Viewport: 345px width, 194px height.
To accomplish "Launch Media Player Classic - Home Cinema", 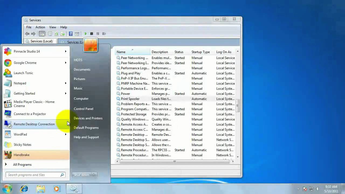I will (x=36, y=104).
